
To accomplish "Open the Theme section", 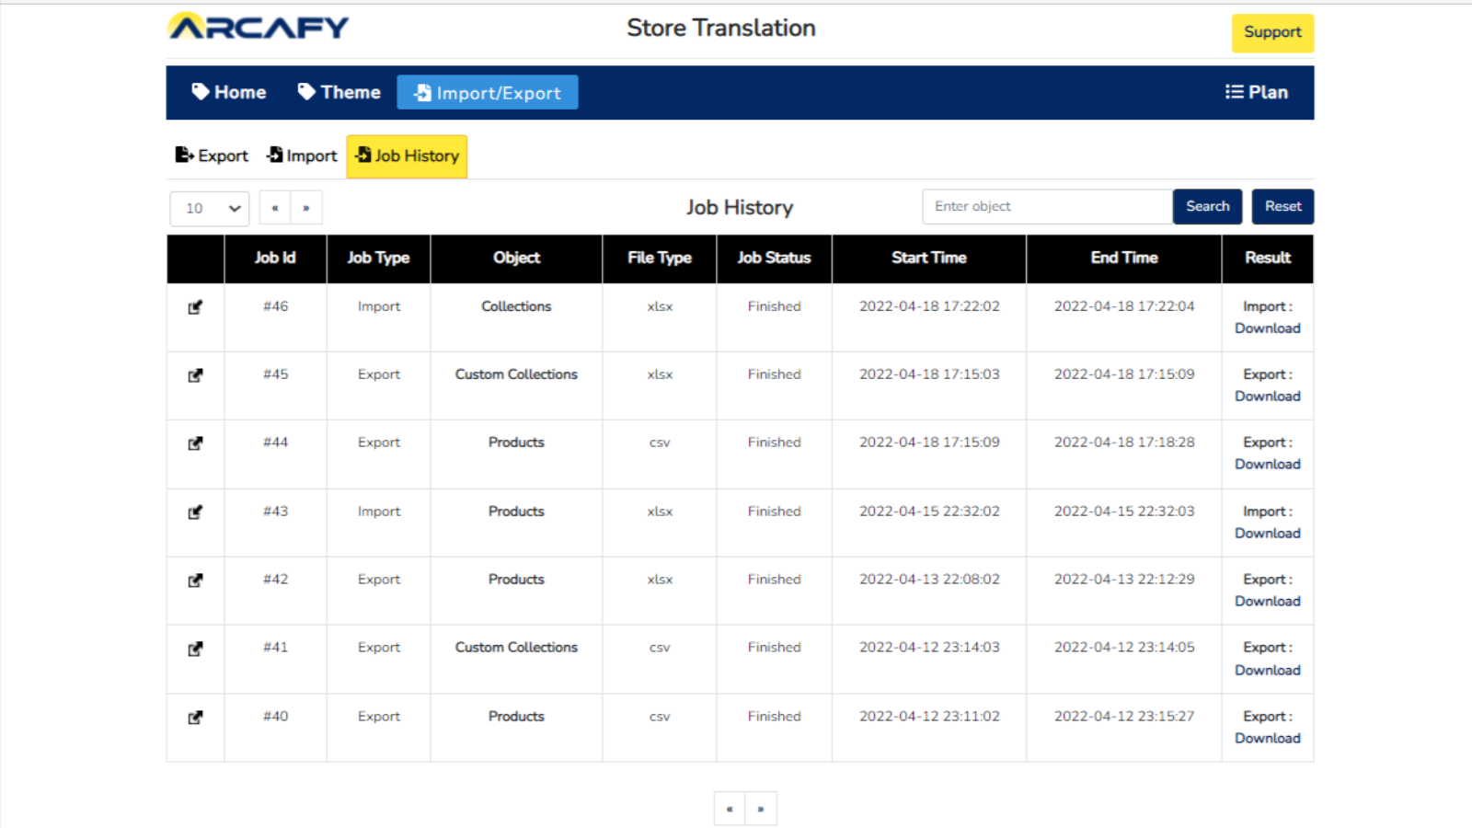I will [339, 92].
